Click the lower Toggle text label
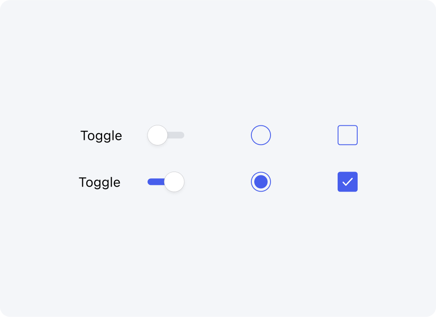This screenshot has width=436, height=317. (x=100, y=182)
